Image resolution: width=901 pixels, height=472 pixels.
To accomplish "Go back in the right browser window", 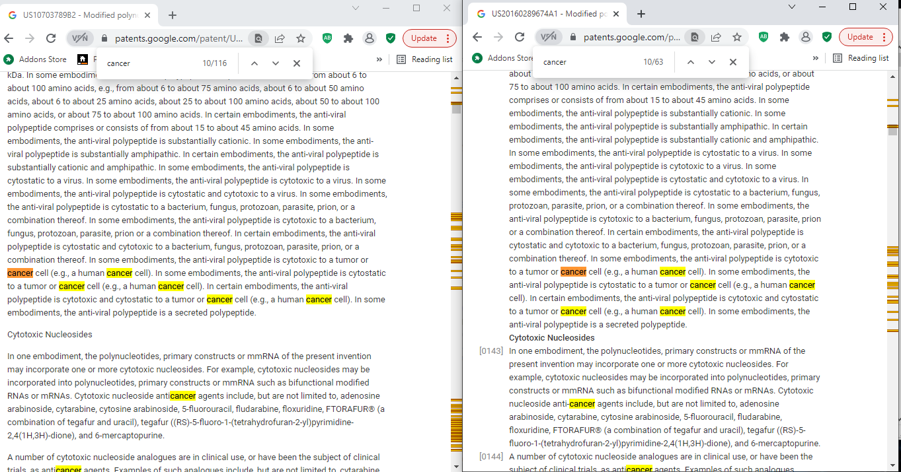I will click(x=477, y=37).
